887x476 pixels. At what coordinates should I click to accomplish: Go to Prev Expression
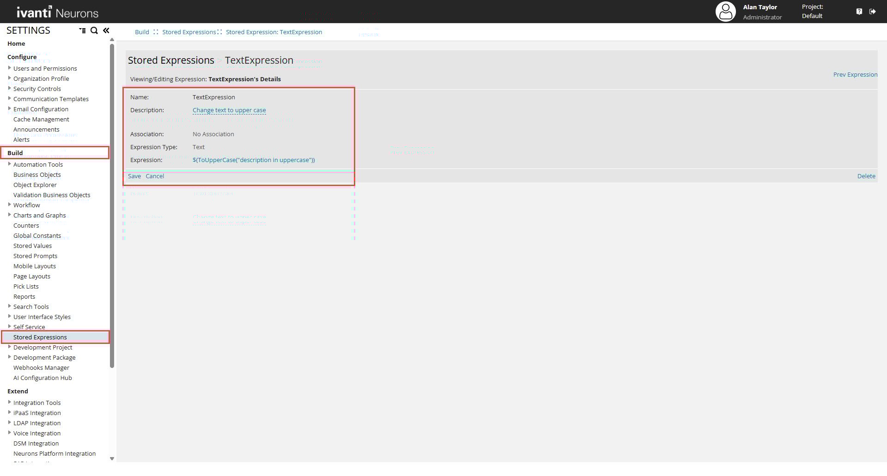click(x=855, y=74)
